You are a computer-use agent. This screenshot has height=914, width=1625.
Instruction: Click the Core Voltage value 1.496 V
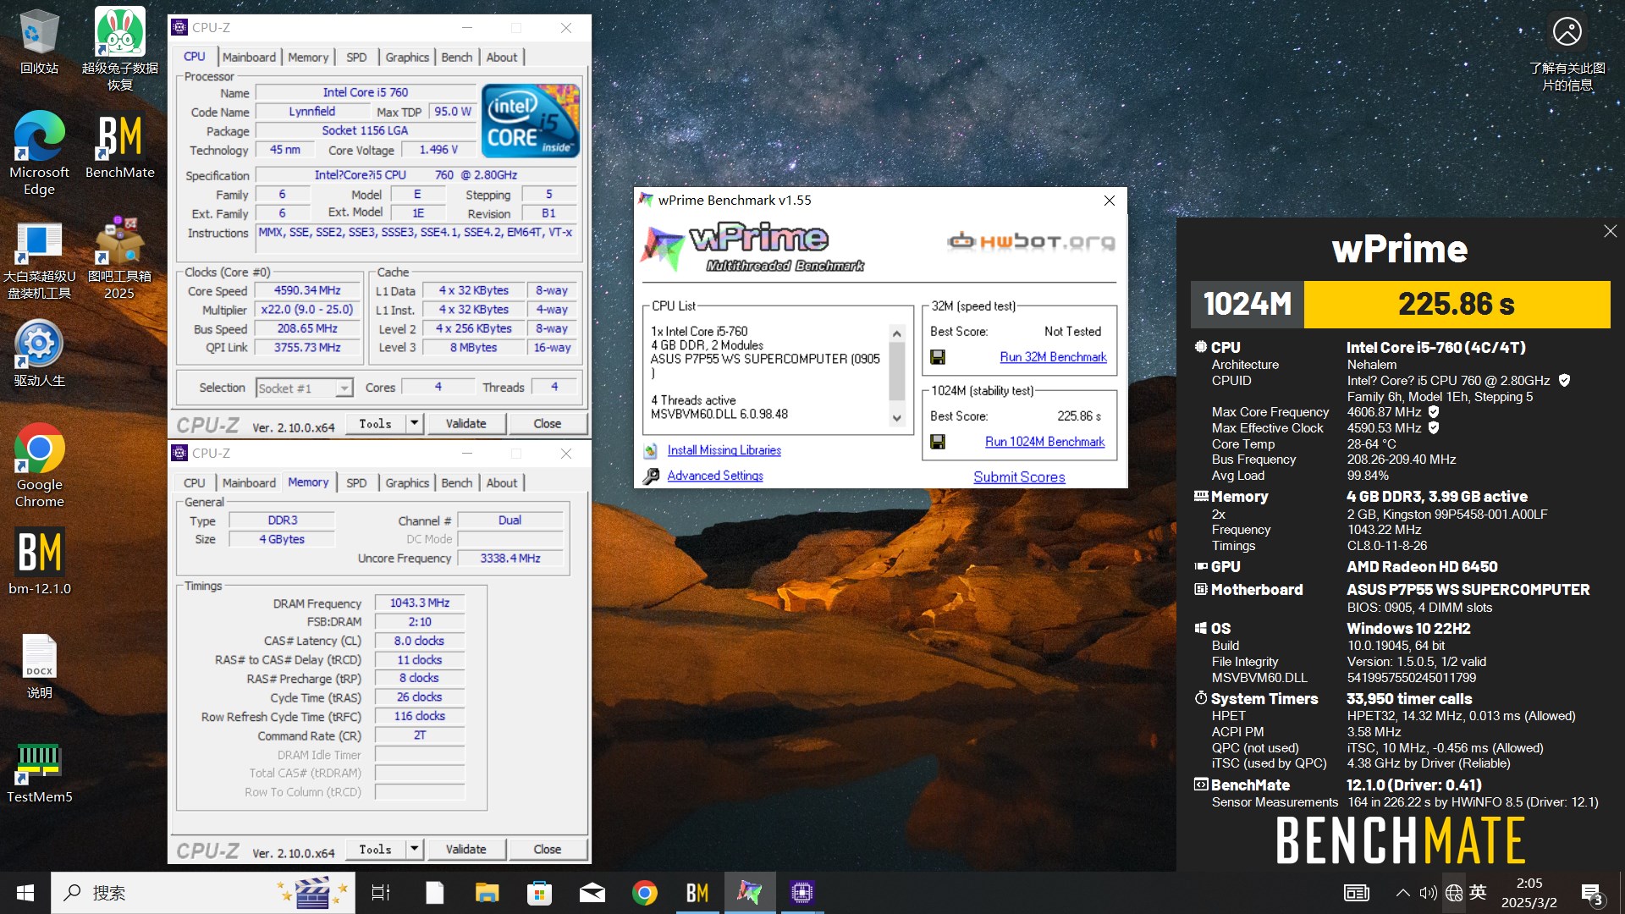click(x=438, y=150)
